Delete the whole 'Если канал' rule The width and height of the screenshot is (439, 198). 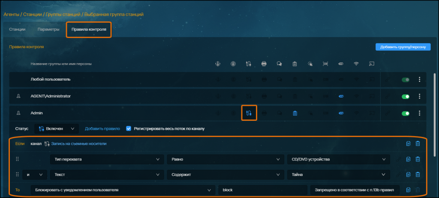tap(418, 143)
